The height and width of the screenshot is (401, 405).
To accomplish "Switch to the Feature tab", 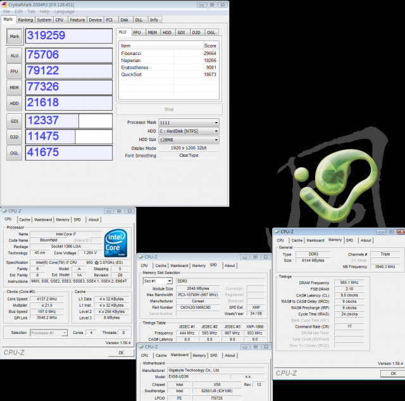I will (x=77, y=20).
